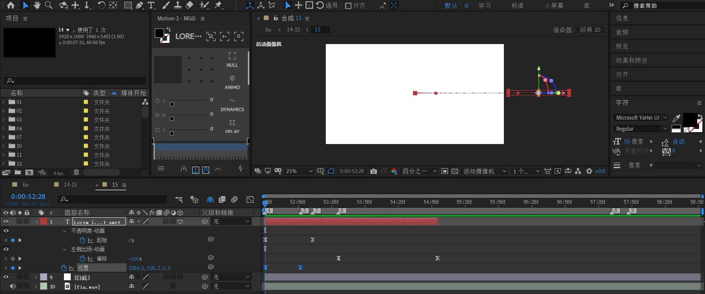Image resolution: width=705 pixels, height=294 pixels.
Task: Select the Hand tool
Action: coord(37,5)
